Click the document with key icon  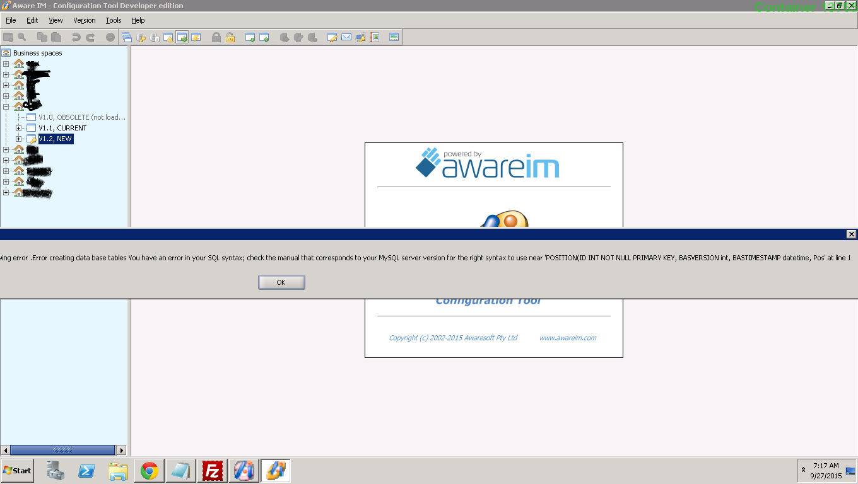(141, 37)
